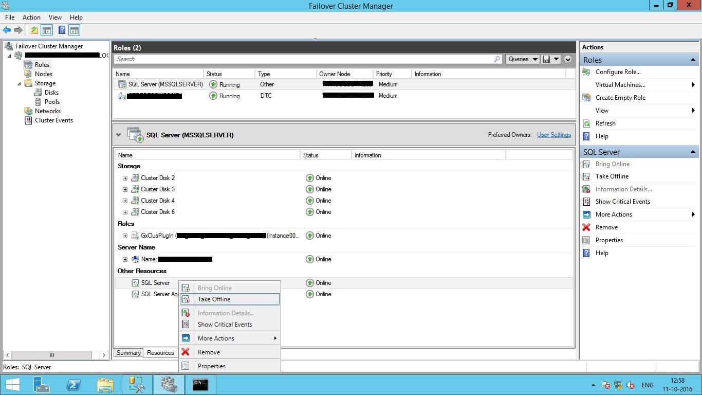Select Disks under Storage in the tree

point(51,93)
